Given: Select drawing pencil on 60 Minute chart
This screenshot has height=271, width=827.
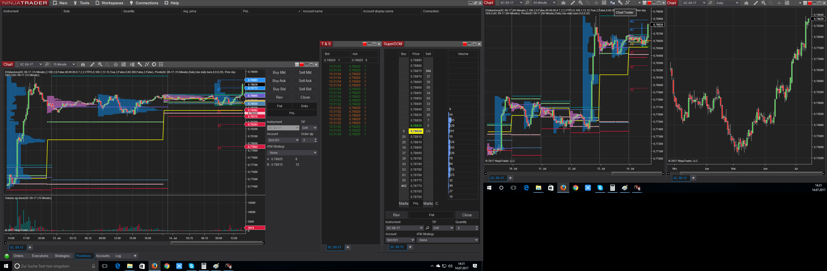Looking at the screenshot, I should 573,3.
